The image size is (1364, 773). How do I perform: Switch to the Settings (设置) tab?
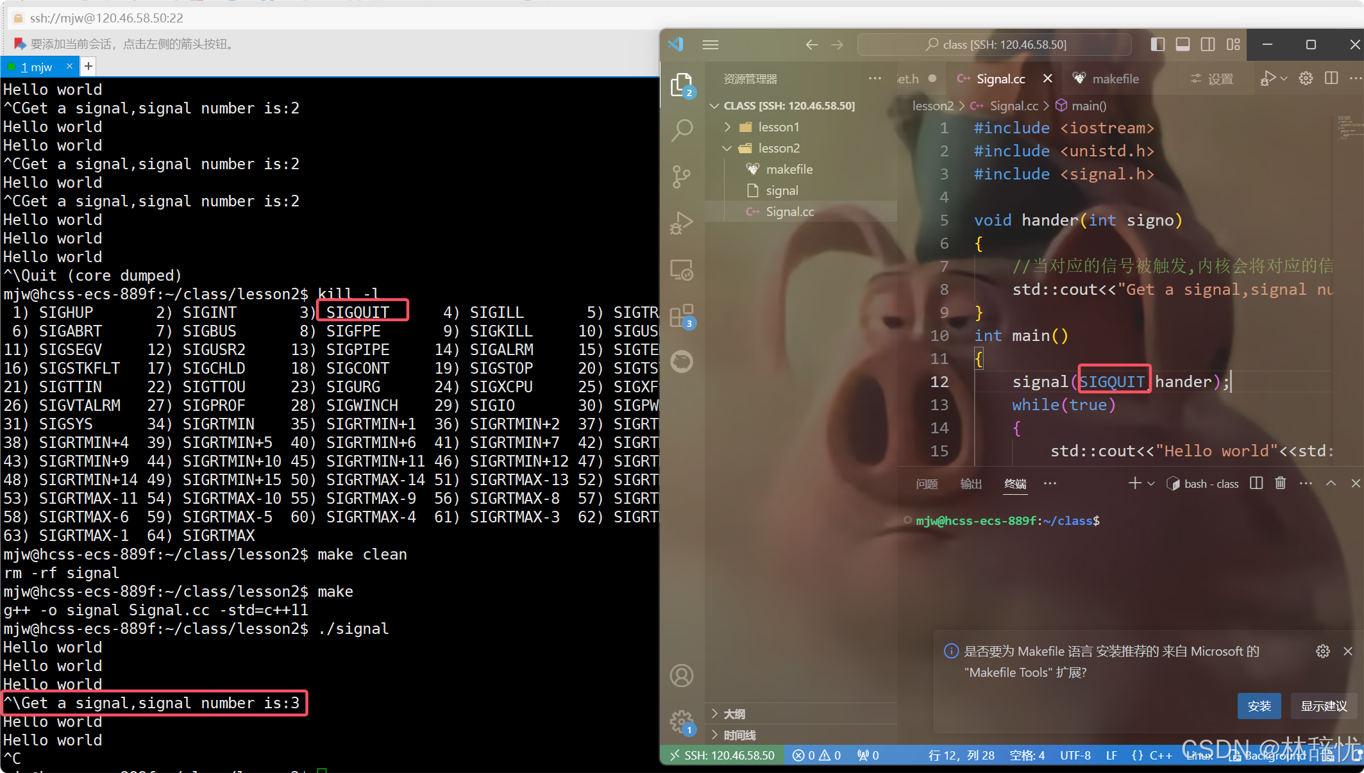click(1212, 78)
